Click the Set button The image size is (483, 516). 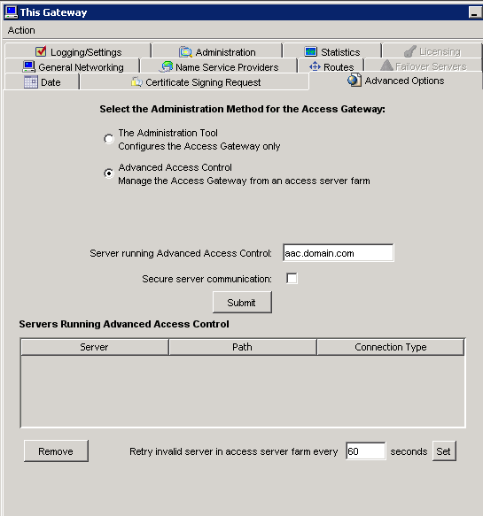tap(444, 451)
